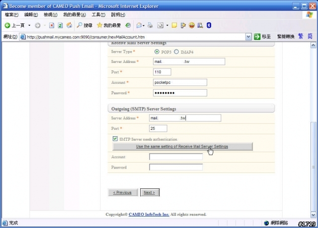Click the SMTP Port field showing 25
This screenshot has width=318, height=228.
[x=158, y=128]
